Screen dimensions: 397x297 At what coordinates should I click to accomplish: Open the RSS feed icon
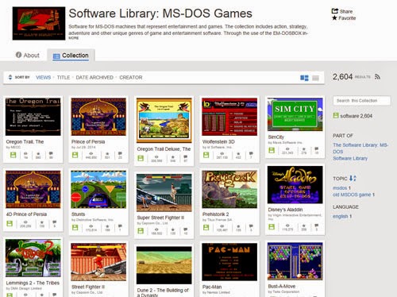(x=378, y=77)
